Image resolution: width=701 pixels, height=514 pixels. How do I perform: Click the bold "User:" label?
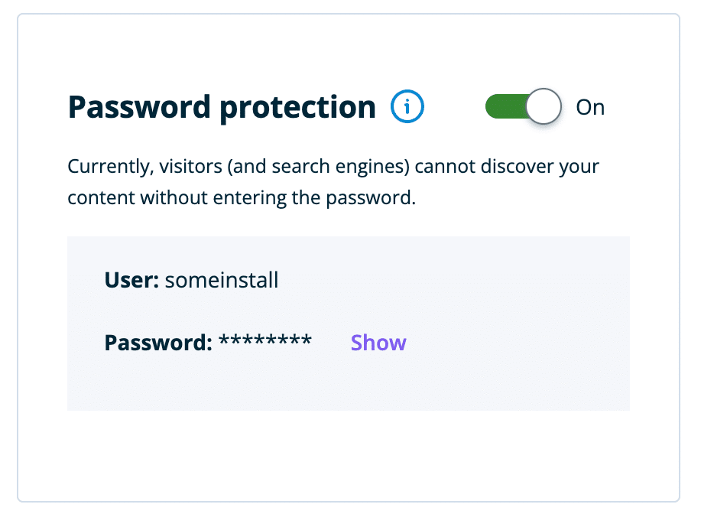(x=131, y=281)
